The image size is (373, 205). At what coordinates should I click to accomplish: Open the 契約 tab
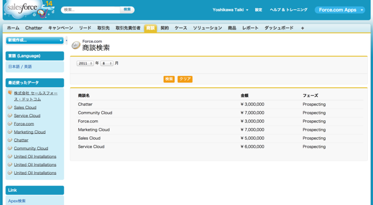(x=165, y=28)
